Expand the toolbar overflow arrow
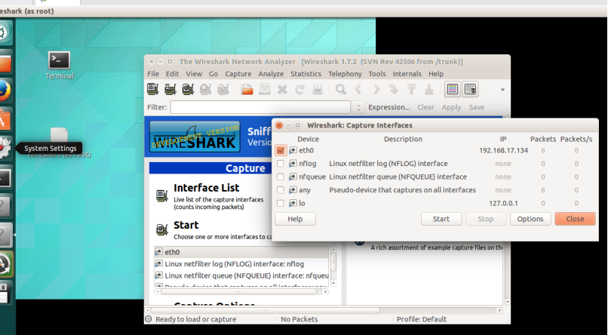This screenshot has height=335, width=608. (x=502, y=90)
